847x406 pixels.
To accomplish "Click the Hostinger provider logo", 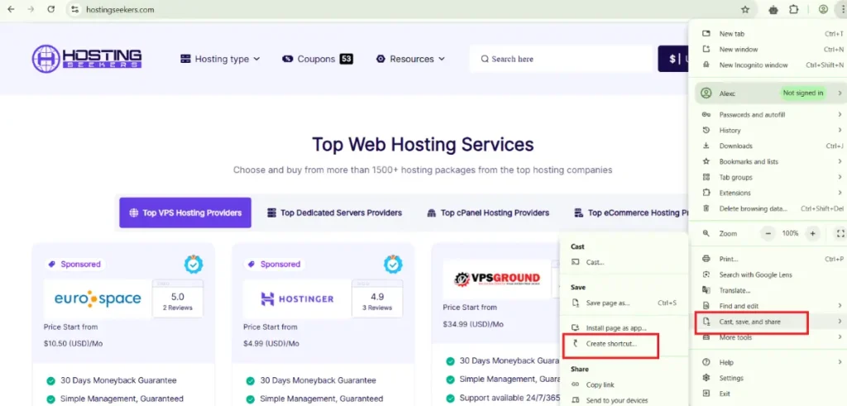I will pos(297,299).
